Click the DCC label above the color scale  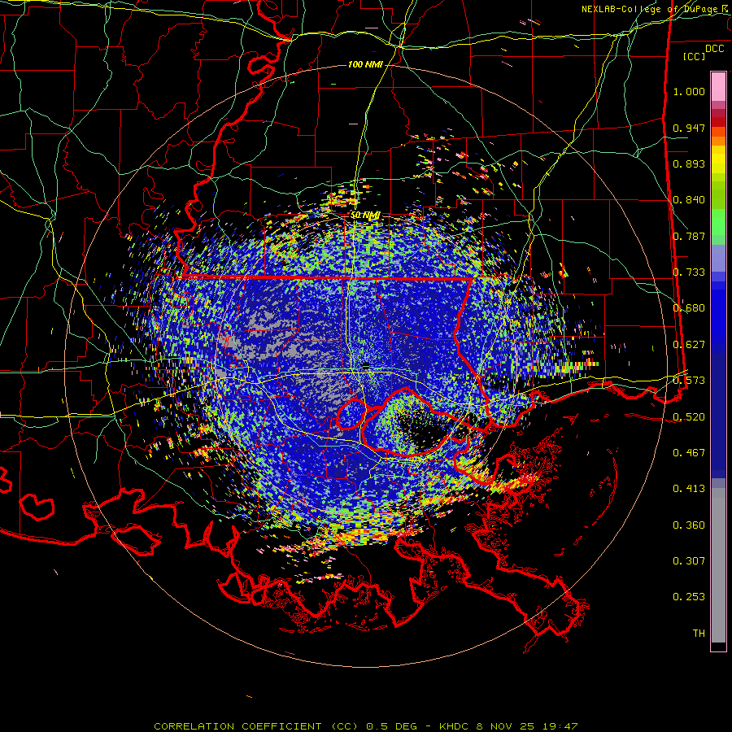pos(714,49)
